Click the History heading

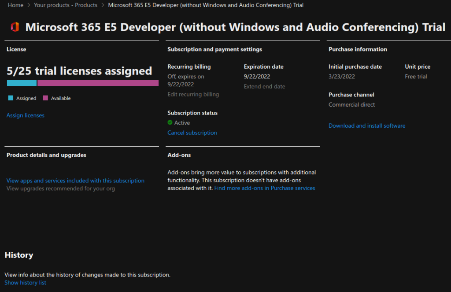pyautogui.click(x=19, y=255)
